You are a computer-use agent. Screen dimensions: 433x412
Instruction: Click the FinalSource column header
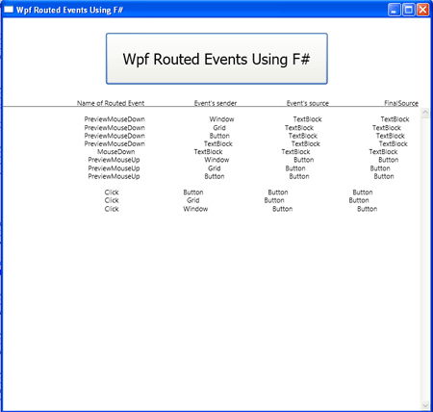coord(401,103)
